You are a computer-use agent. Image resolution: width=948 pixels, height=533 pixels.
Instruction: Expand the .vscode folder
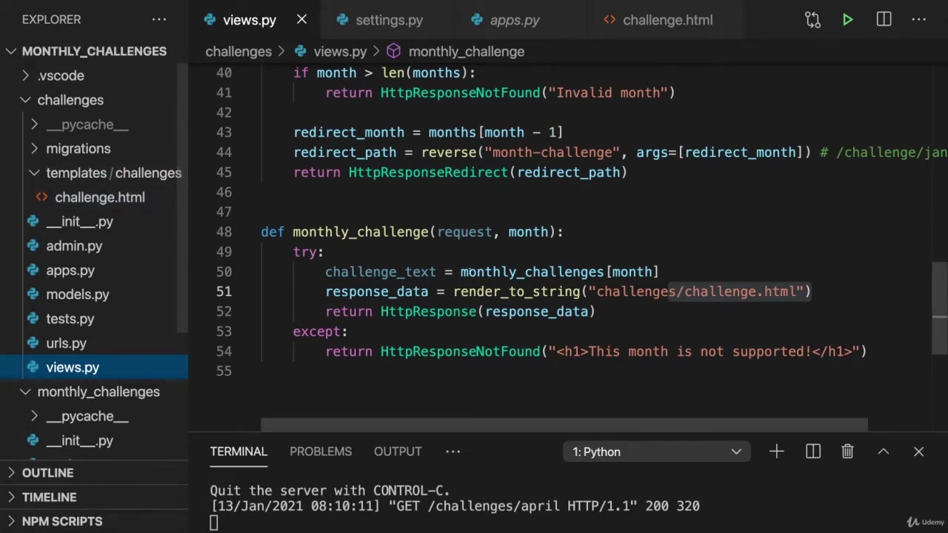pyautogui.click(x=61, y=76)
